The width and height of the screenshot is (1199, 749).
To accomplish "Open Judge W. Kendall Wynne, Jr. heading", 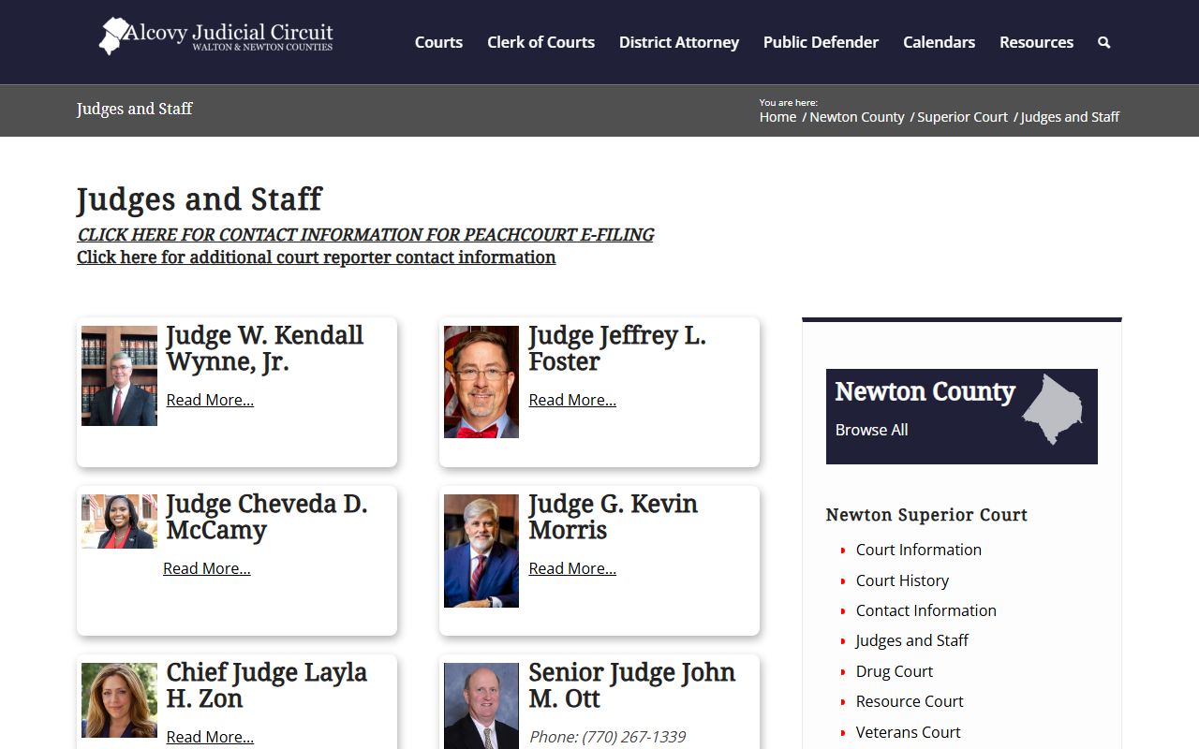I will click(265, 348).
